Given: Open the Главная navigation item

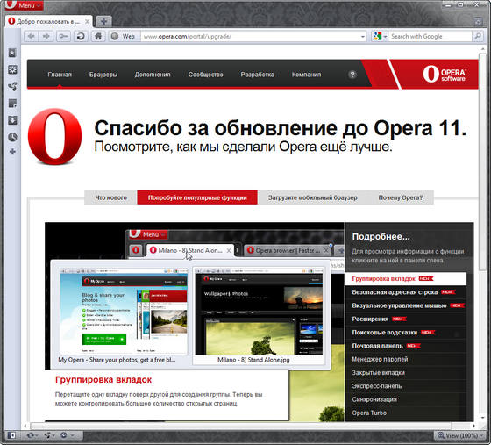Looking at the screenshot, I should (x=60, y=75).
